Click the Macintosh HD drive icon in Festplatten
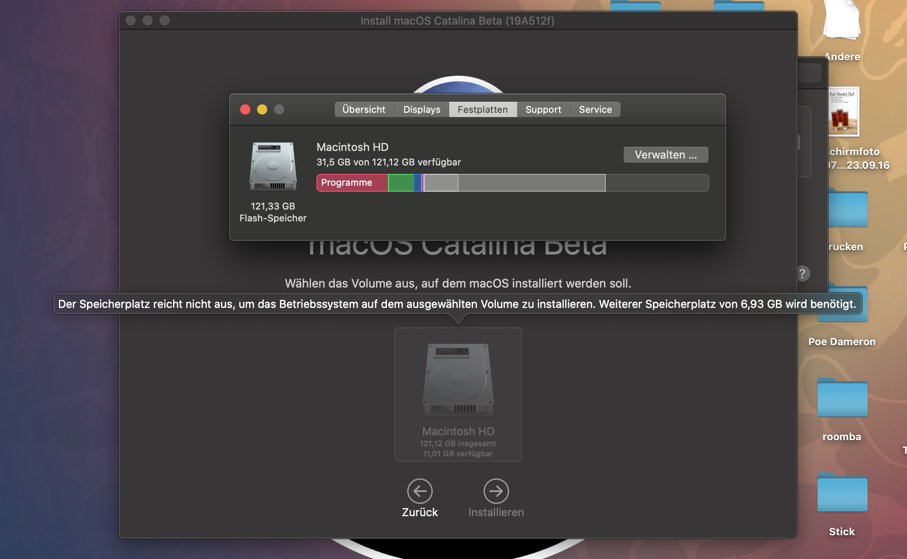This screenshot has height=559, width=907. tap(273, 166)
